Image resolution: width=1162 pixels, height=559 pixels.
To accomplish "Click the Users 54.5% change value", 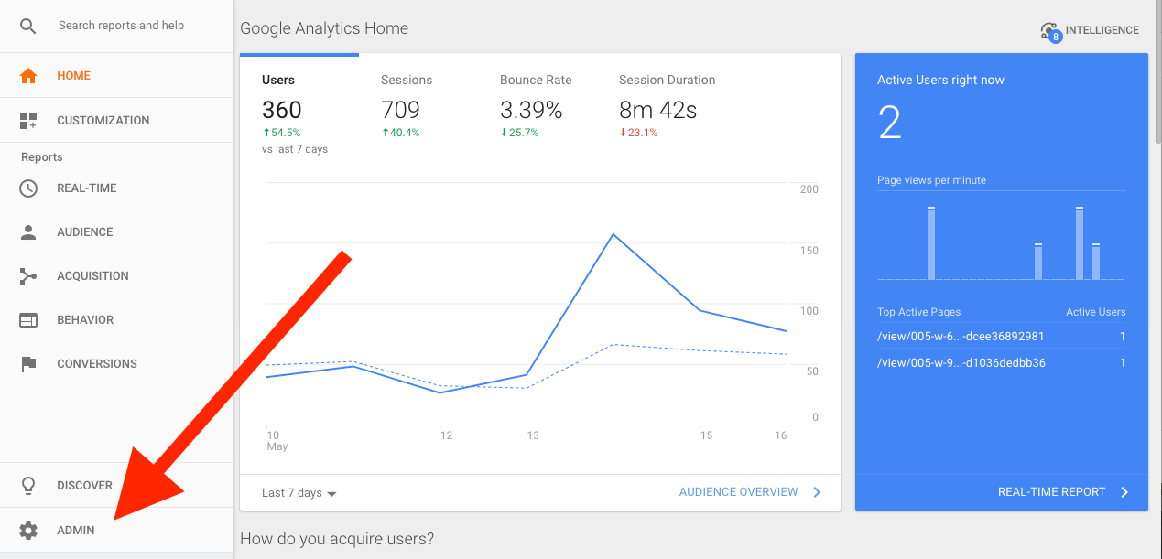I will tap(281, 133).
